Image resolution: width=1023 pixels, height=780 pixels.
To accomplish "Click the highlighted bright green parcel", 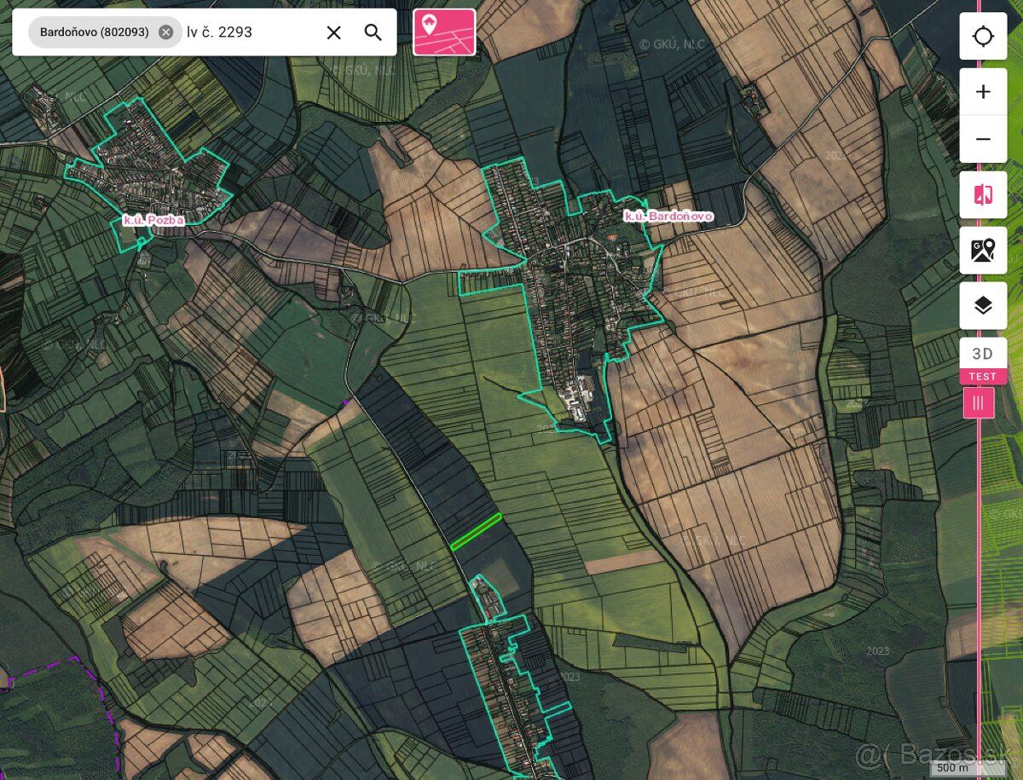I will click(476, 532).
